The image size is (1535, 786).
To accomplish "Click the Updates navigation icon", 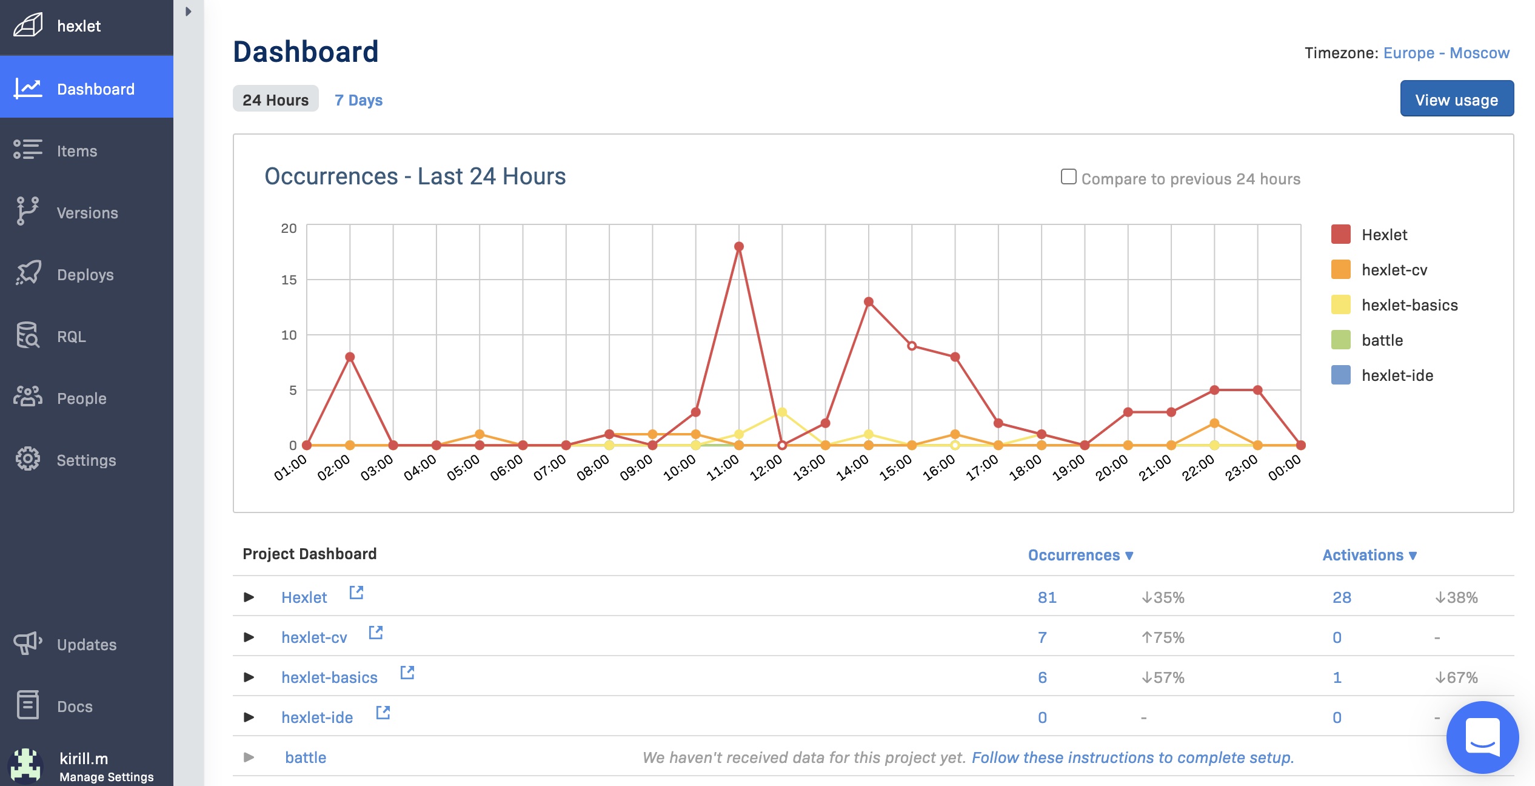I will (26, 643).
